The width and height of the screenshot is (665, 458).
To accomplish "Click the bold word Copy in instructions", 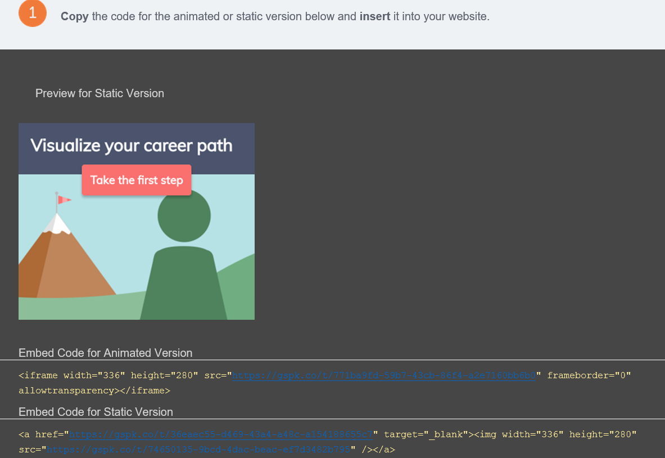I will pos(74,16).
